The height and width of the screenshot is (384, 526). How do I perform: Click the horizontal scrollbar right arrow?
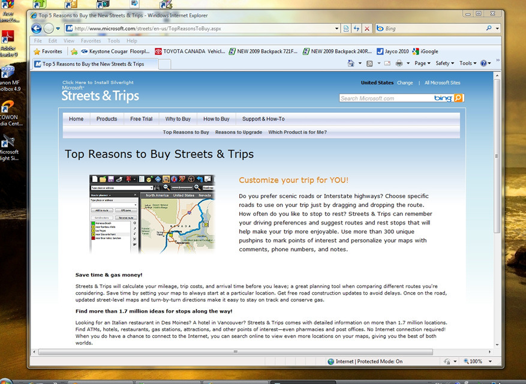pos(489,352)
